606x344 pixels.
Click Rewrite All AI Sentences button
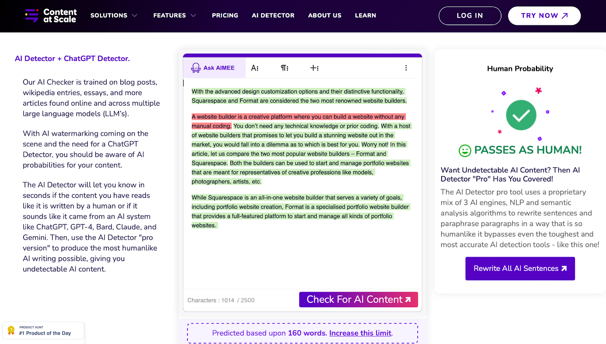(x=520, y=269)
